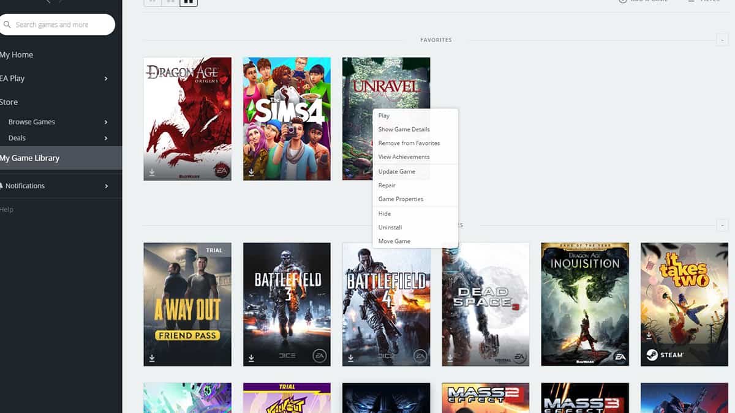Click the Add a Game icon
The image size is (735, 413).
[623, 1]
